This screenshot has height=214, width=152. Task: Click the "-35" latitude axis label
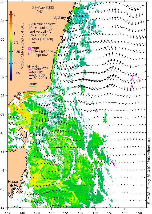point(2,39)
